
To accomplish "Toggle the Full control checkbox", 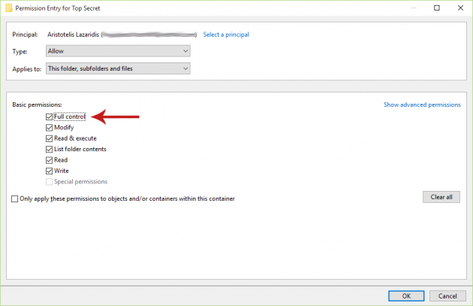I will pyautogui.click(x=49, y=117).
